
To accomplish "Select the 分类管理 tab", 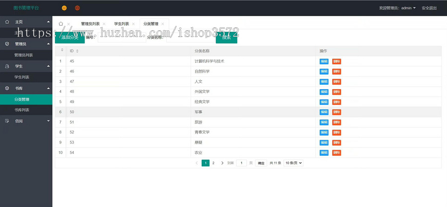I will [151, 24].
